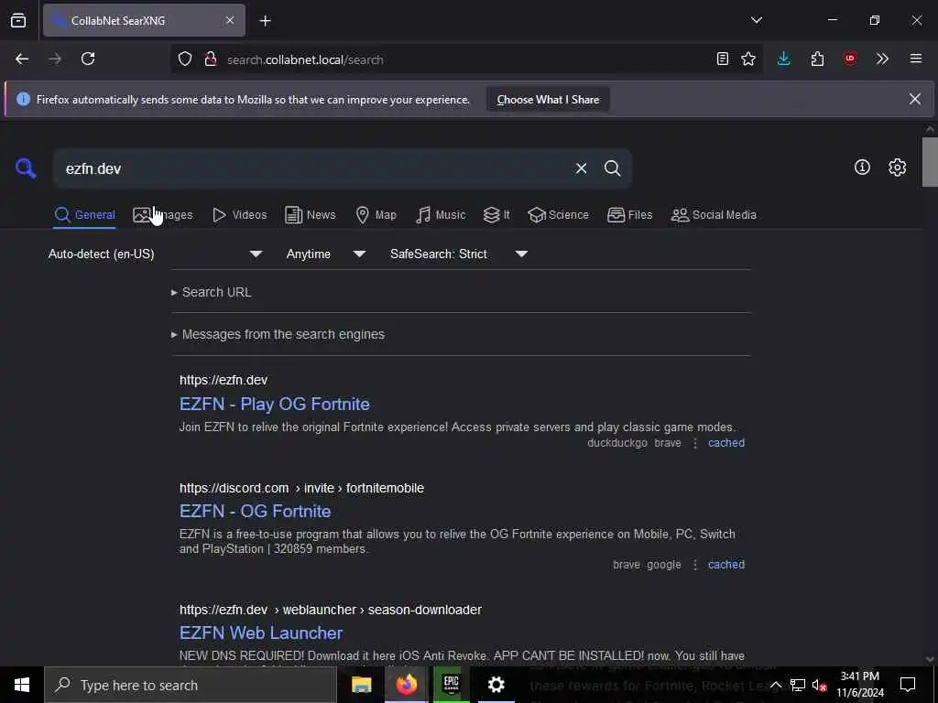This screenshot has width=938, height=703.
Task: Open Settings from the taskbar
Action: (x=496, y=685)
